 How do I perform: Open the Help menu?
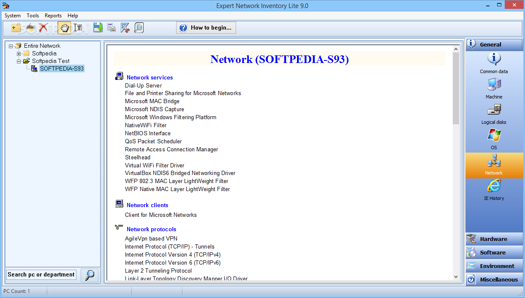(73, 16)
